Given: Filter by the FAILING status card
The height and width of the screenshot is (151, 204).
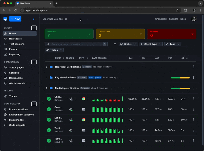Looking at the screenshot, I should tap(172, 34).
